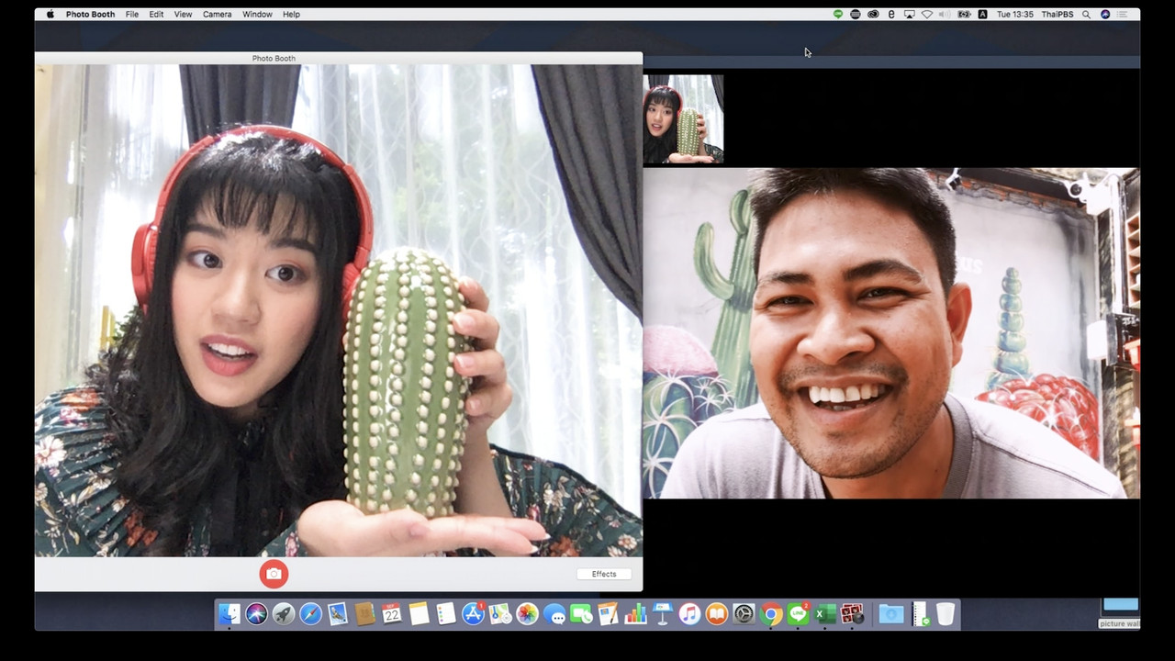Launch FaceTime from the Dock
The width and height of the screenshot is (1175, 661).
(x=581, y=614)
